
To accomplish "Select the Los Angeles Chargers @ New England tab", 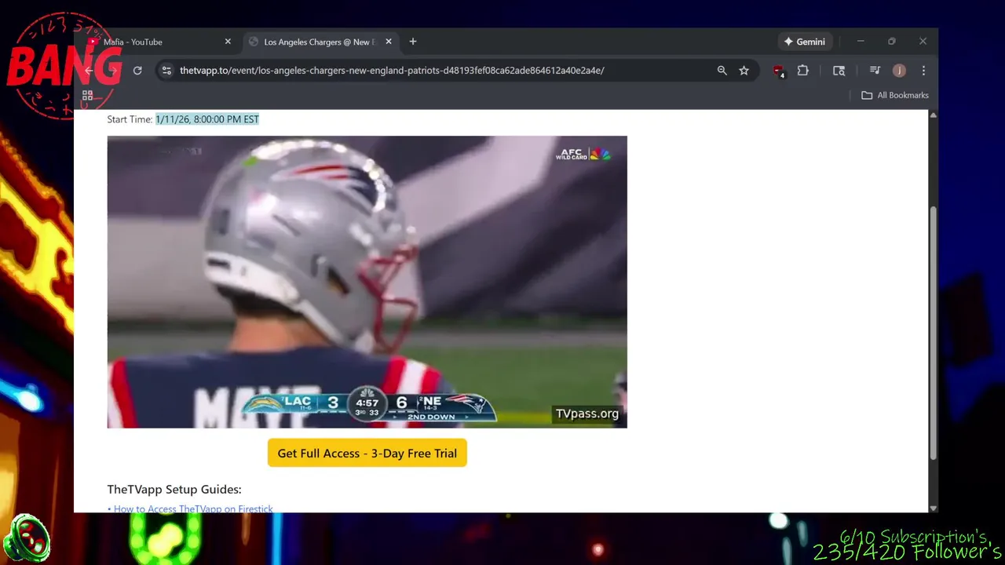I will click(x=320, y=42).
